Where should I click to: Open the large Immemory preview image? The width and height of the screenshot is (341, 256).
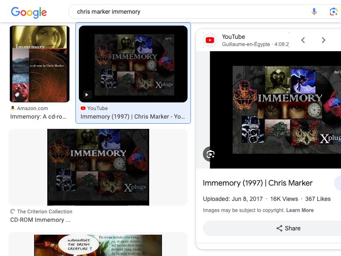tap(275, 110)
